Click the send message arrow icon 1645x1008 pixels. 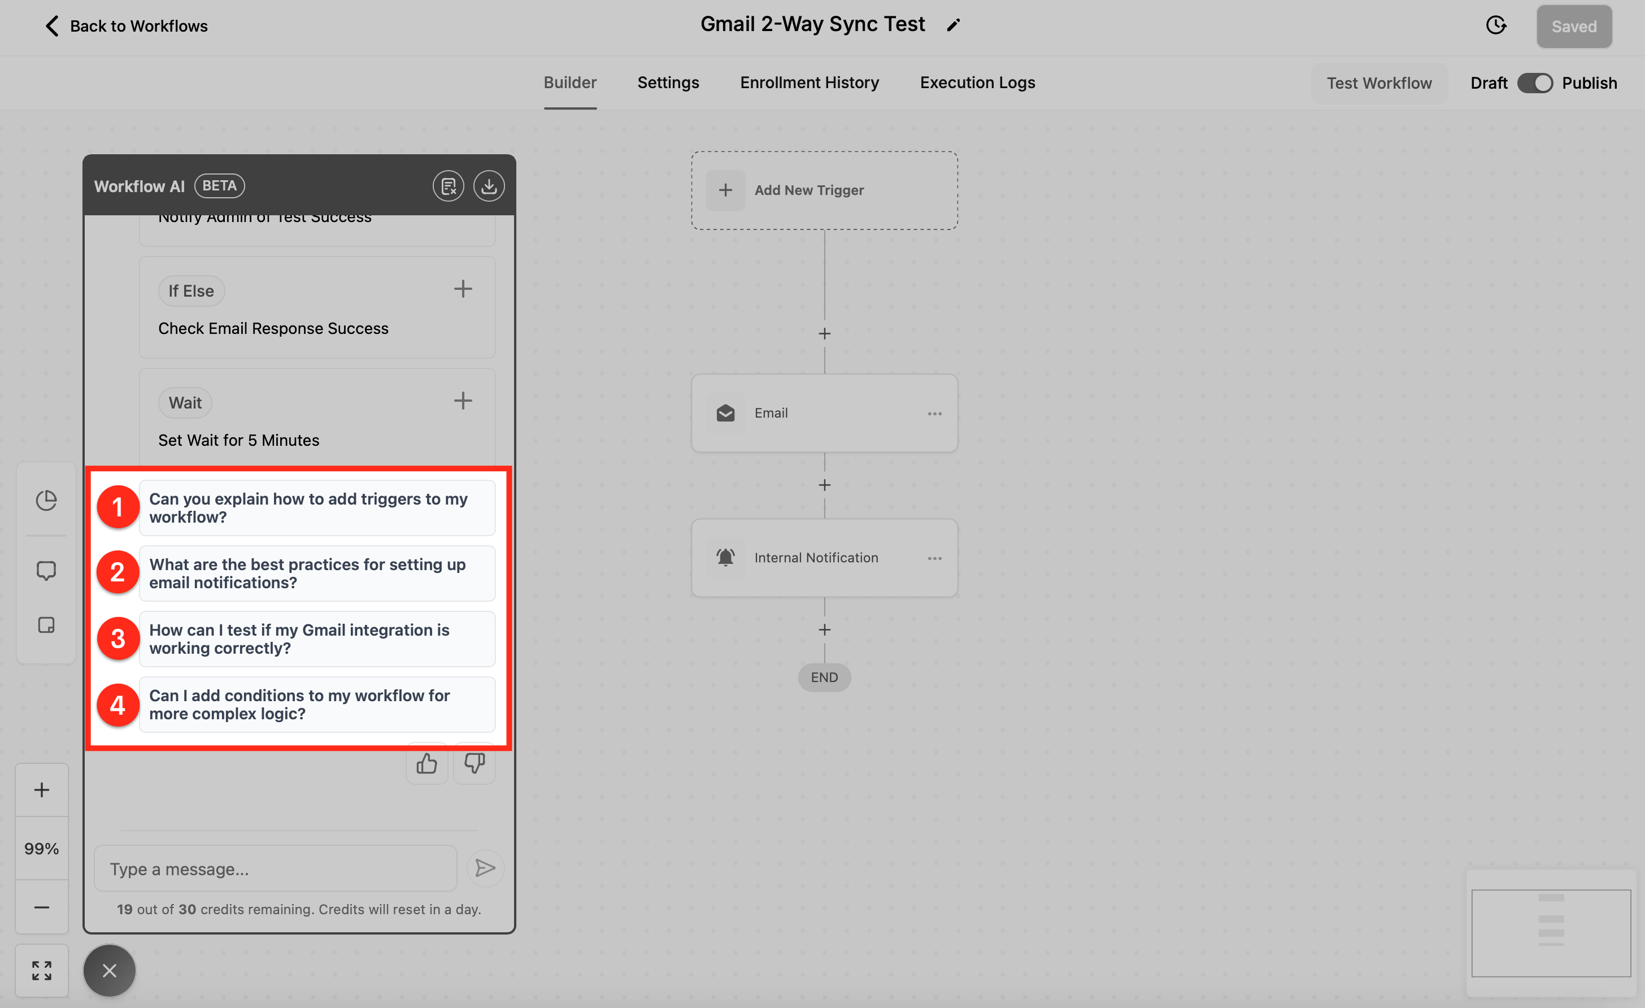pos(485,868)
